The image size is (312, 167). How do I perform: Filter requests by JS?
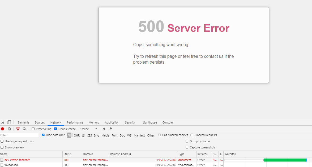click(x=83, y=135)
